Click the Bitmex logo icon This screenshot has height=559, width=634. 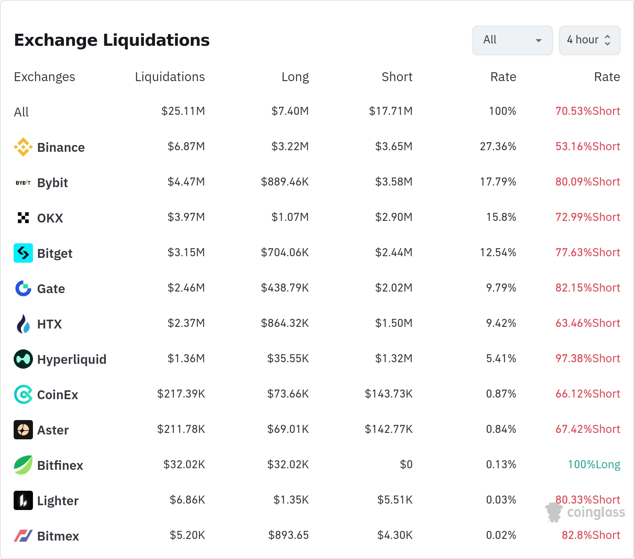point(23,536)
